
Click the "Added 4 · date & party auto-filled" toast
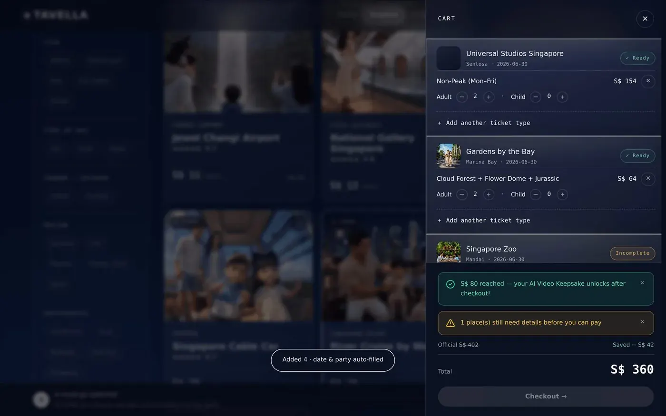pos(333,360)
